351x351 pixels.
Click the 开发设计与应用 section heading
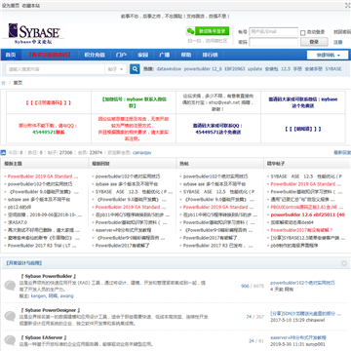[24, 263]
